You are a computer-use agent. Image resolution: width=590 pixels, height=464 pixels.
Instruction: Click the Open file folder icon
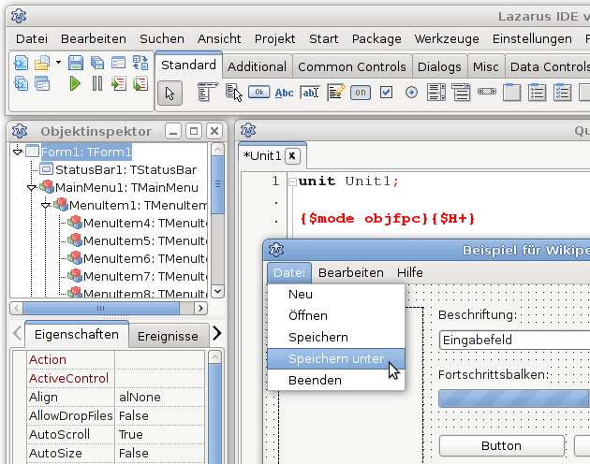coord(42,63)
